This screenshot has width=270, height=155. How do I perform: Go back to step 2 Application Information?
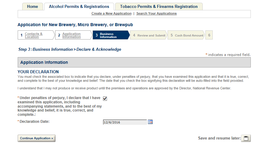[71, 35]
